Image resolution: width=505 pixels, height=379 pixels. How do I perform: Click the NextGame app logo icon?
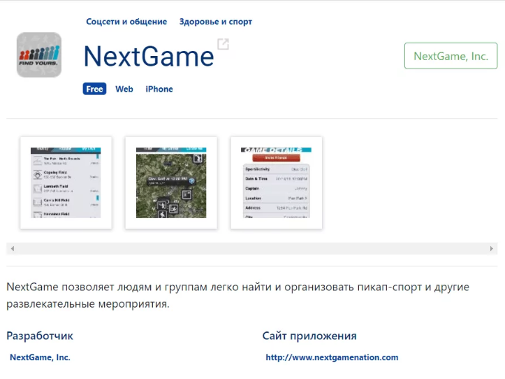coord(39,55)
